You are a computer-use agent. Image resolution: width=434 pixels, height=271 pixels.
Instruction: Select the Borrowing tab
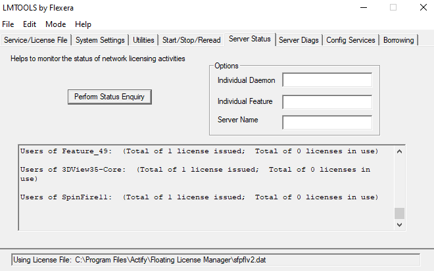[398, 40]
